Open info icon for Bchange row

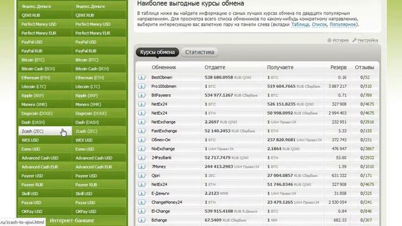142,220
